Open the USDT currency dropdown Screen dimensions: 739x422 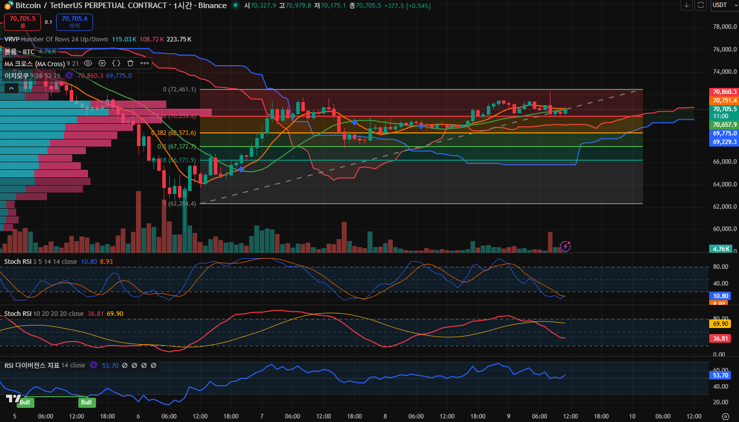724,5
